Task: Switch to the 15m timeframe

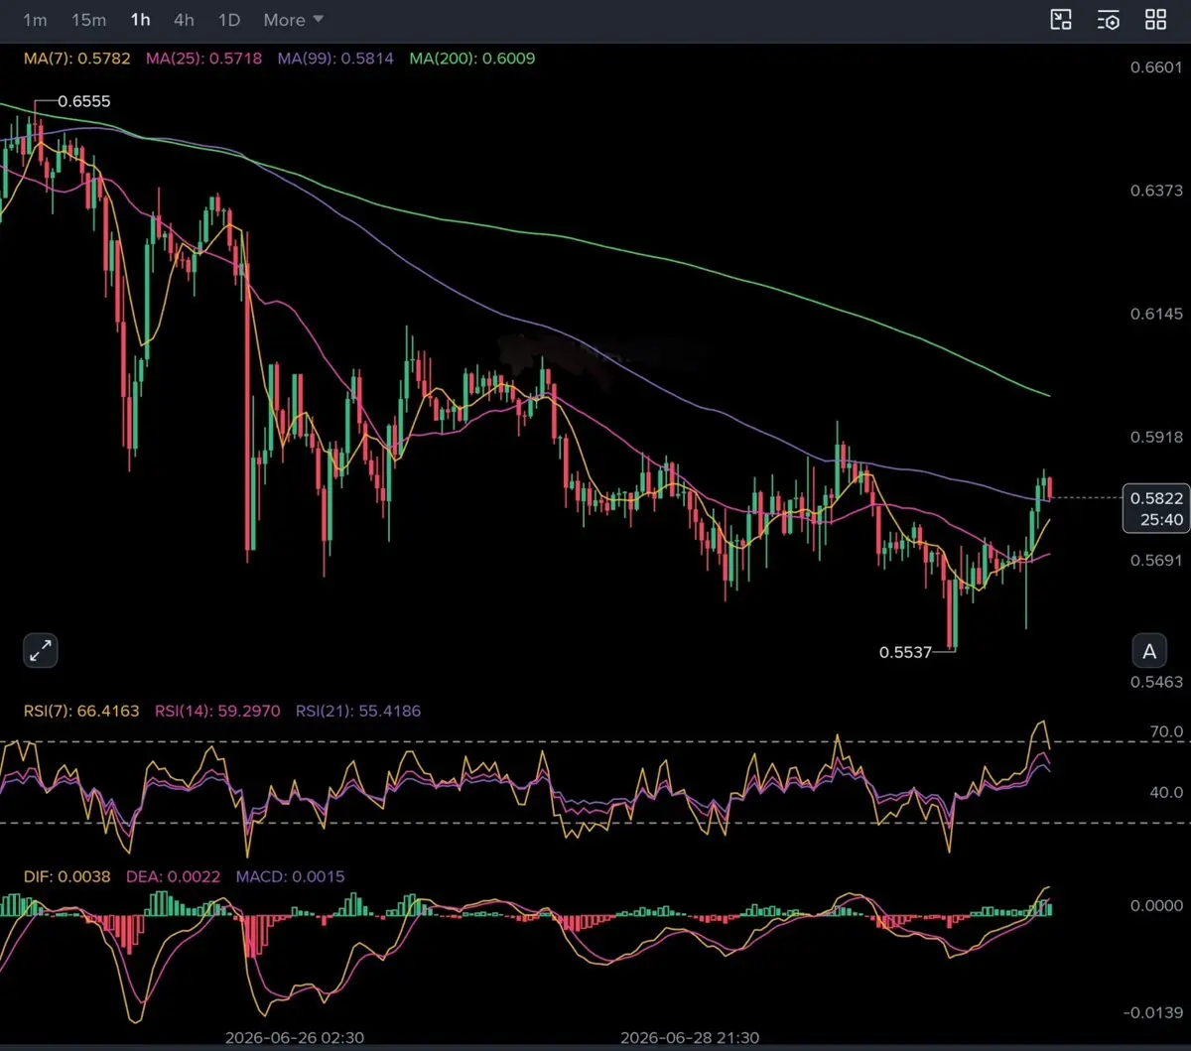Action: tap(88, 20)
